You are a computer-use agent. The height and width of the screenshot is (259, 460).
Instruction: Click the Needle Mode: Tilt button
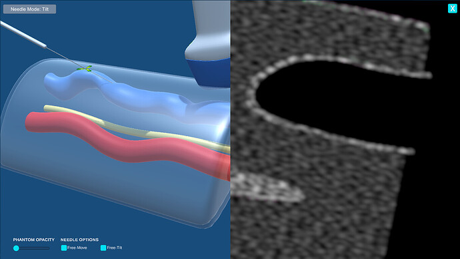click(29, 9)
